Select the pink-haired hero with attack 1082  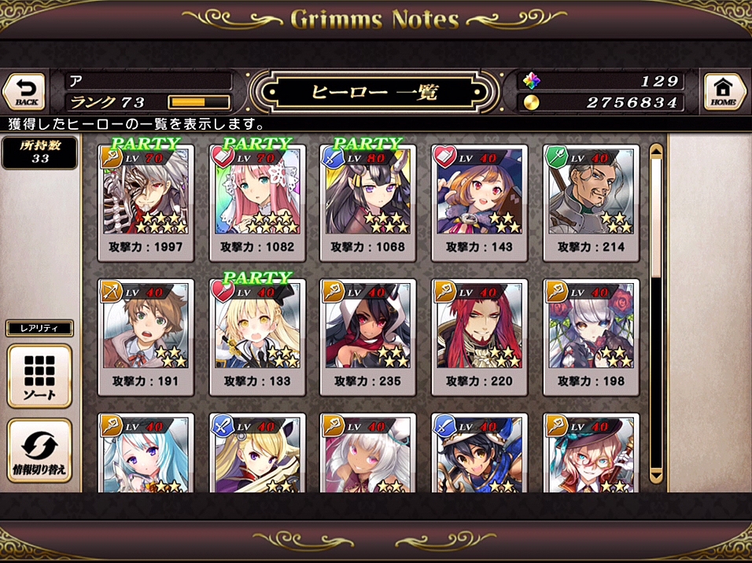pos(257,204)
